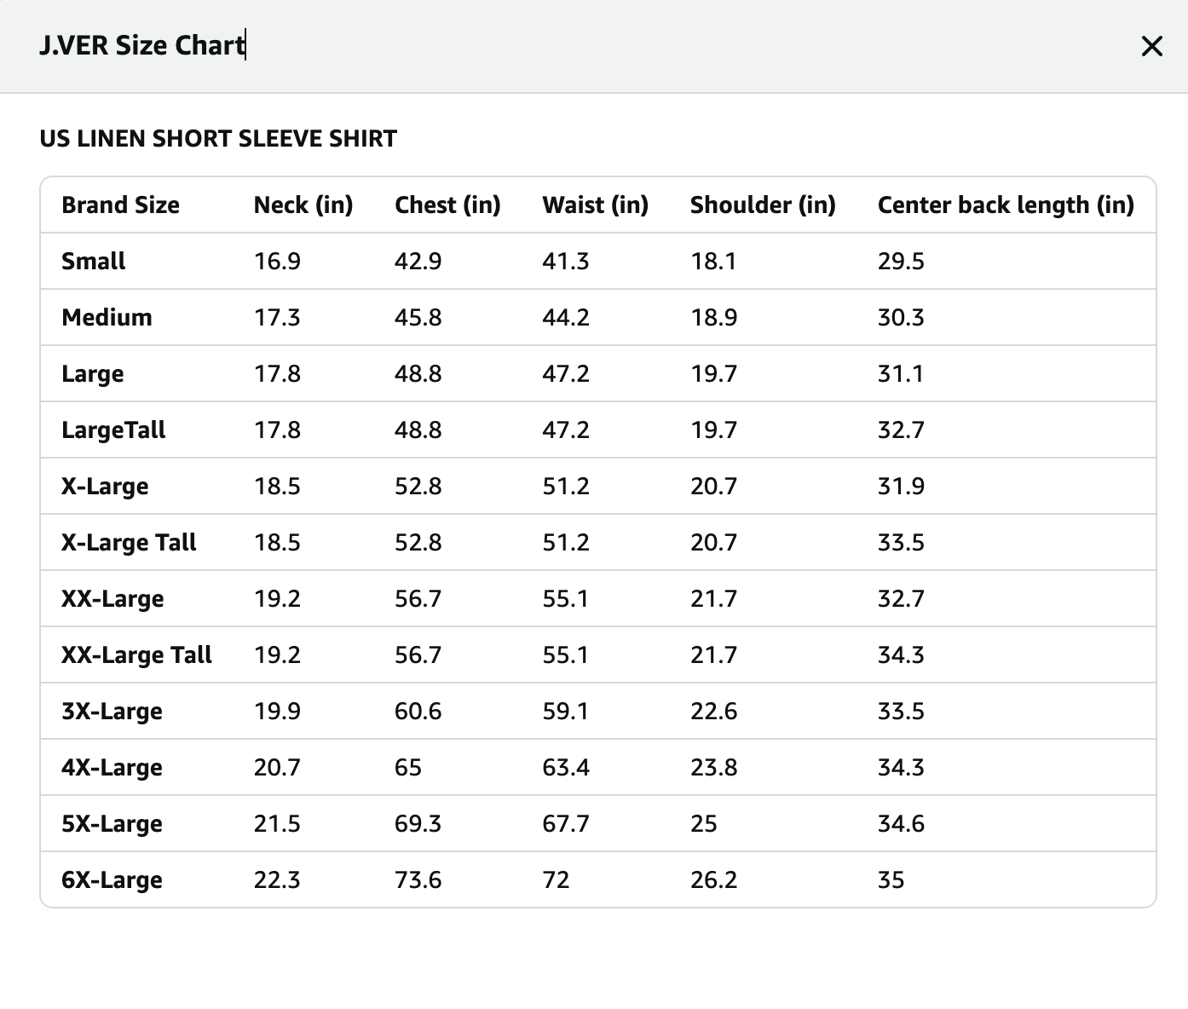Close the J.VER Size Chart dialog
The width and height of the screenshot is (1188, 1009).
1151,46
